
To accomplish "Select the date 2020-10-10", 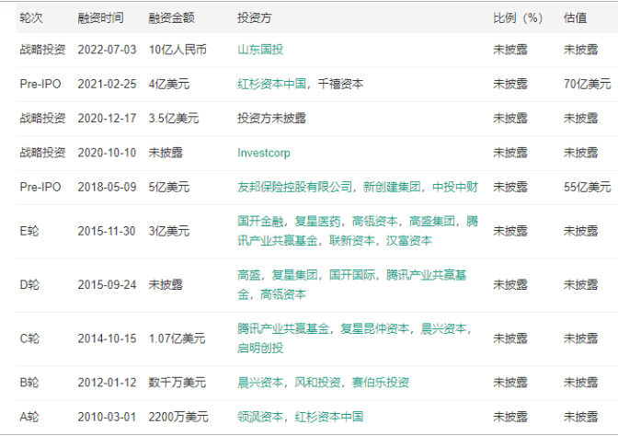I will [x=107, y=153].
